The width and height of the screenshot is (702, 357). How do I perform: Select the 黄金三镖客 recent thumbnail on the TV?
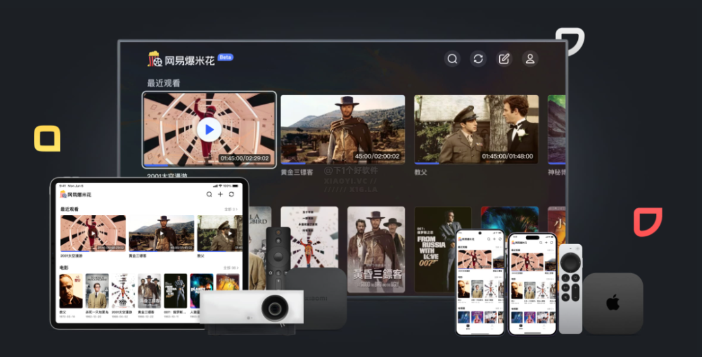343,129
